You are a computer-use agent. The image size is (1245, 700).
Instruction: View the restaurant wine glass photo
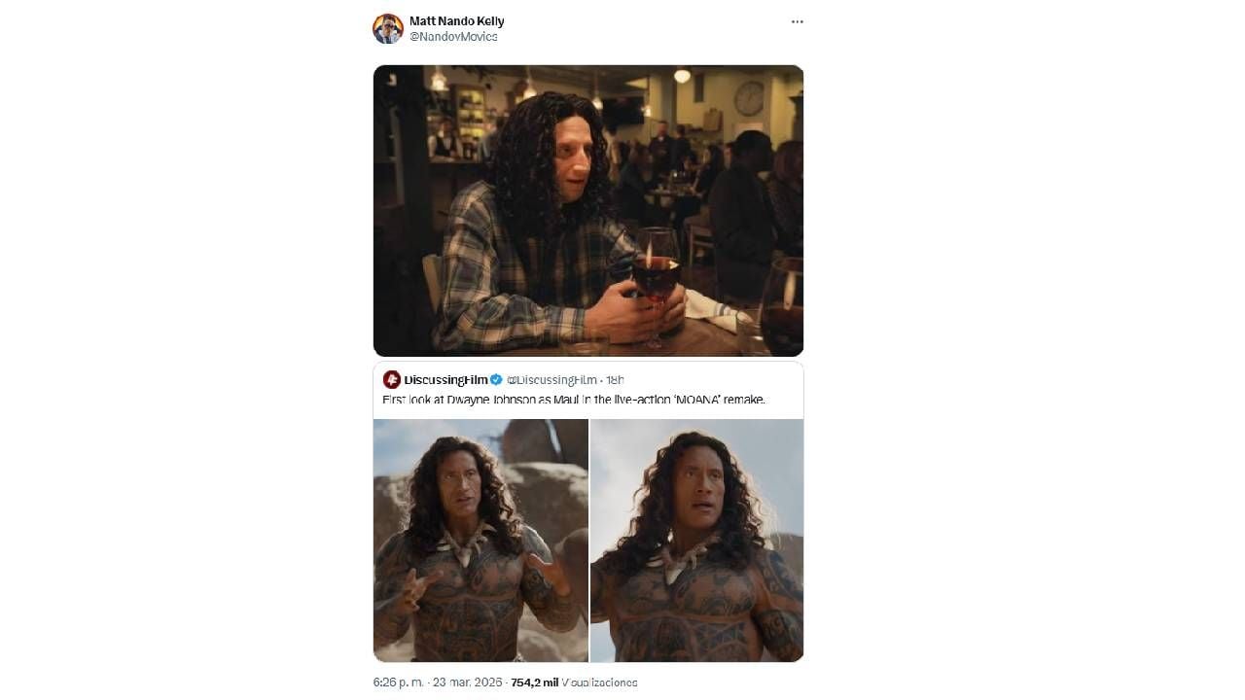click(x=588, y=211)
